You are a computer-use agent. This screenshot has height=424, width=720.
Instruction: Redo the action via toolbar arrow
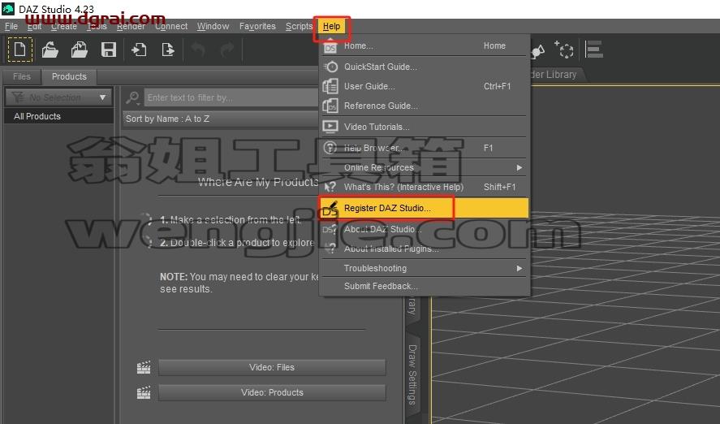(227, 50)
